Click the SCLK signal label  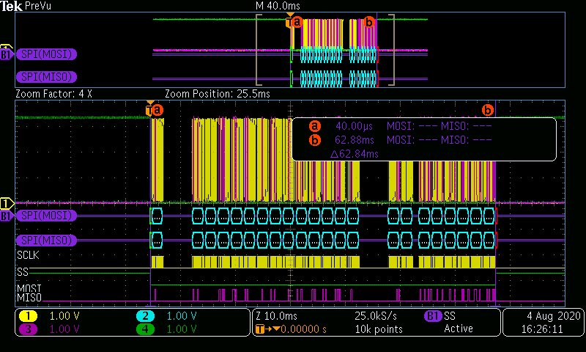pyautogui.click(x=28, y=255)
